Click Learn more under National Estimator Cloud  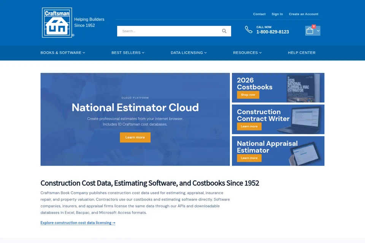tap(135, 137)
